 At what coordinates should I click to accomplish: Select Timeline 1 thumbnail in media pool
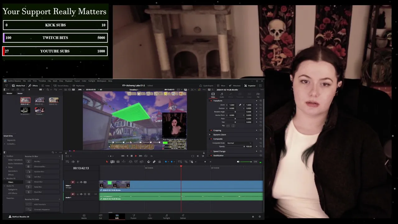[39, 110]
